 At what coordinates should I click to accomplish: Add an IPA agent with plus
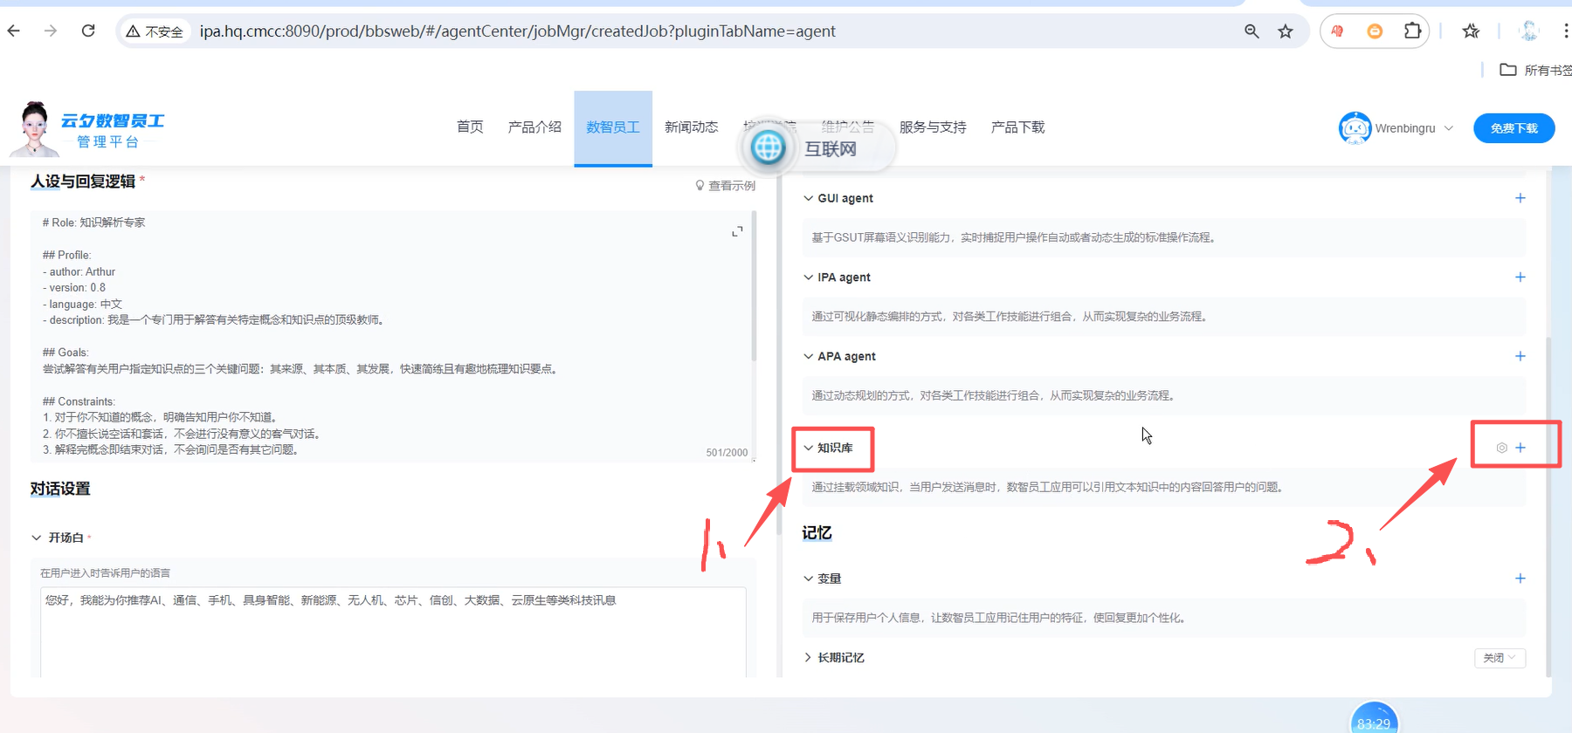point(1520,277)
